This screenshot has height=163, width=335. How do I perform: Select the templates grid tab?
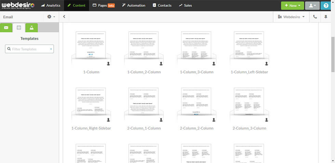pyautogui.click(x=19, y=28)
